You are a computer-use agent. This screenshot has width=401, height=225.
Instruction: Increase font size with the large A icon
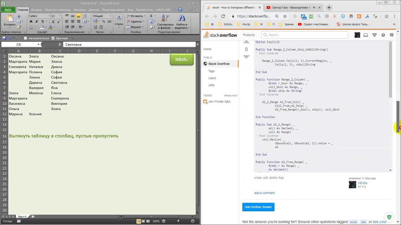(x=53, y=22)
